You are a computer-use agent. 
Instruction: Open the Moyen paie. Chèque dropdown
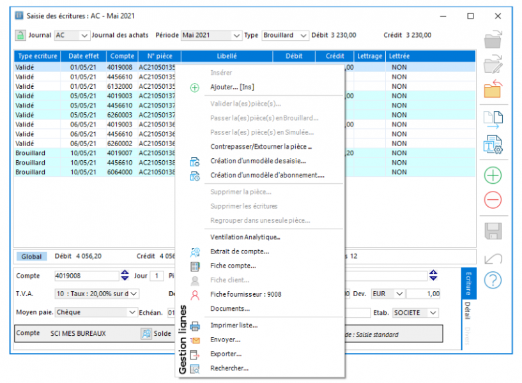(132, 313)
